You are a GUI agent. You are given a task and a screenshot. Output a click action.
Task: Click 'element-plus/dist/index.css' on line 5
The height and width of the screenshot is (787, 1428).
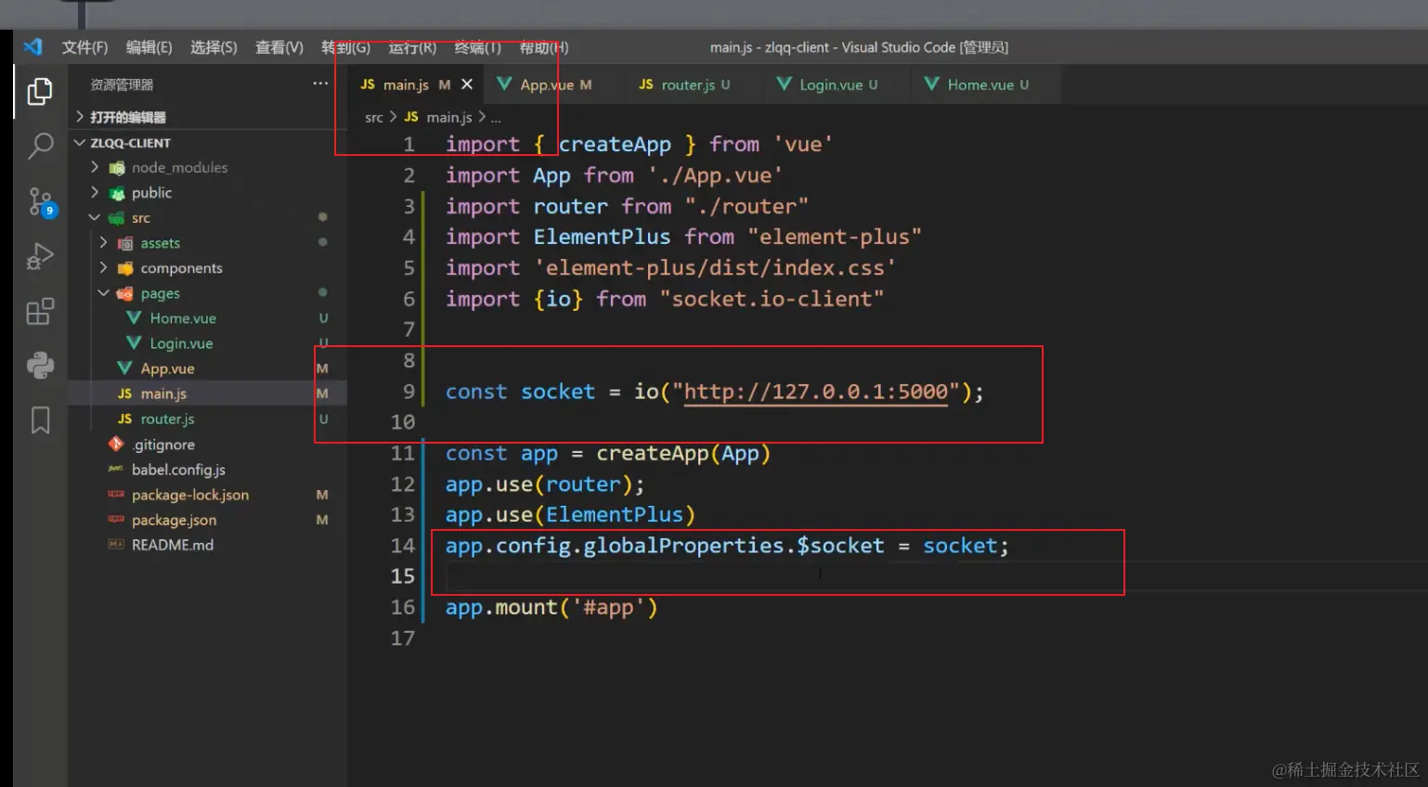tap(715, 268)
